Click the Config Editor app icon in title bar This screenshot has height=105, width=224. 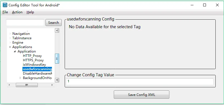[x=5, y=5]
